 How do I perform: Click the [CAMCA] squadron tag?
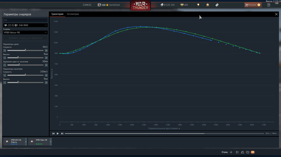87,5
